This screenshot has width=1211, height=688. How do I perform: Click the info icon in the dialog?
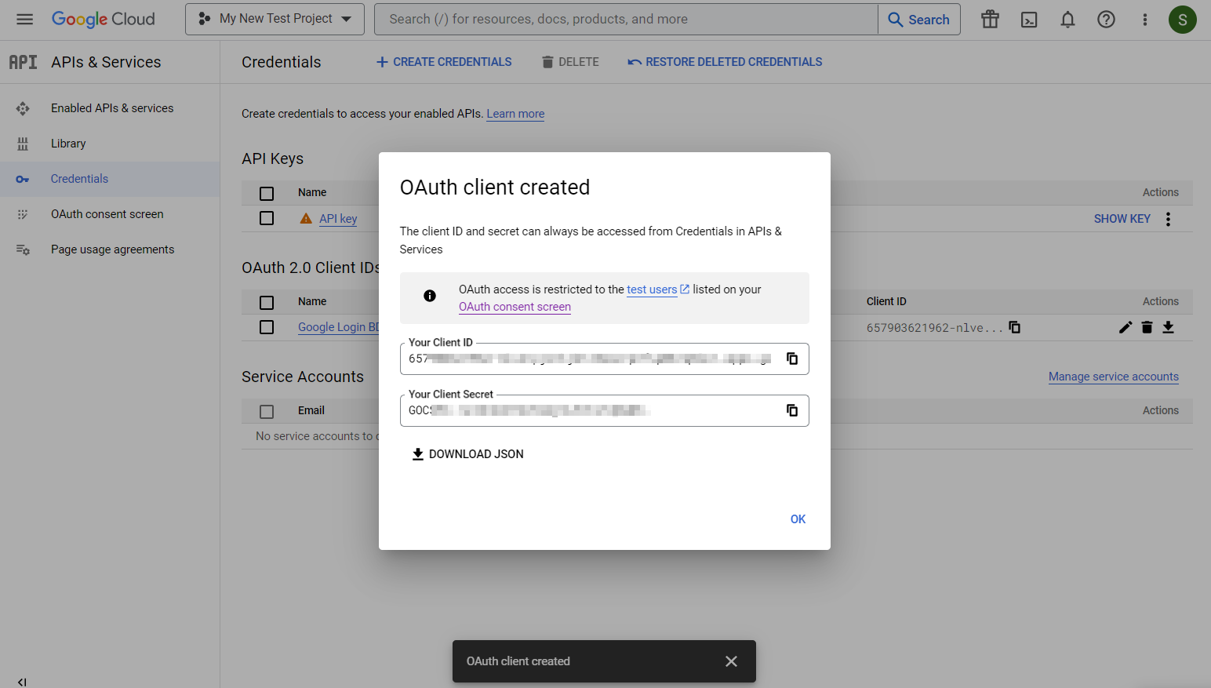(430, 296)
